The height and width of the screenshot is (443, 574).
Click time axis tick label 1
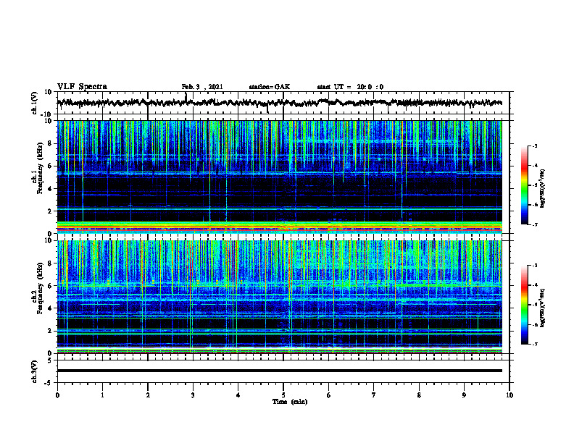coord(102,395)
